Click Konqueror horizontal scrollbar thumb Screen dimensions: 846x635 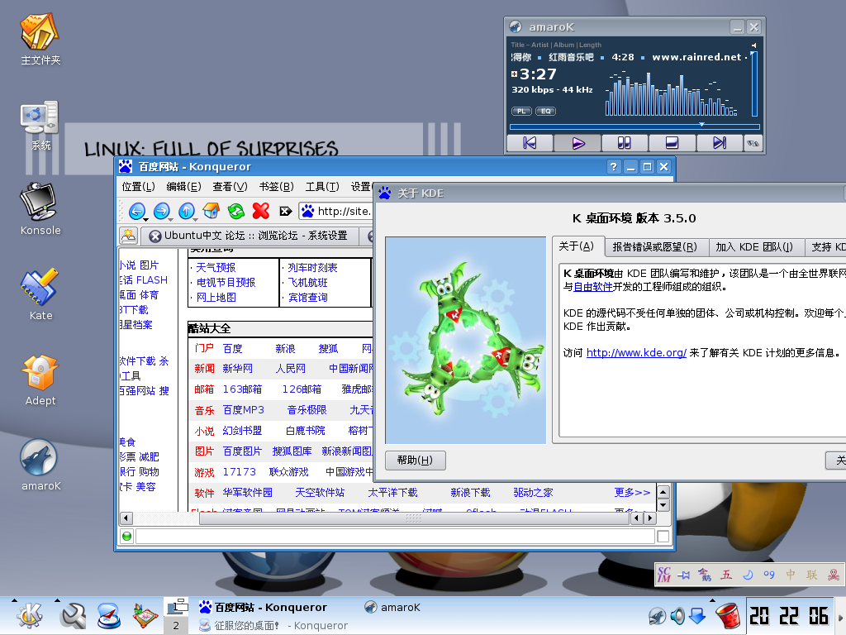[x=414, y=518]
